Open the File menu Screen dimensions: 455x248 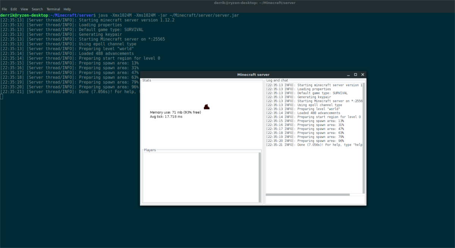click(4, 9)
